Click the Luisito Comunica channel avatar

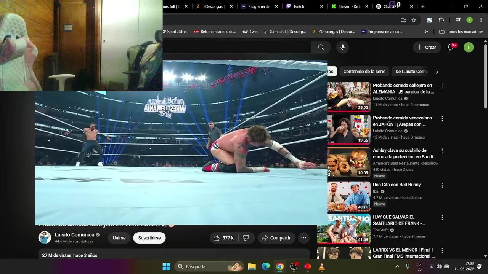click(45, 237)
